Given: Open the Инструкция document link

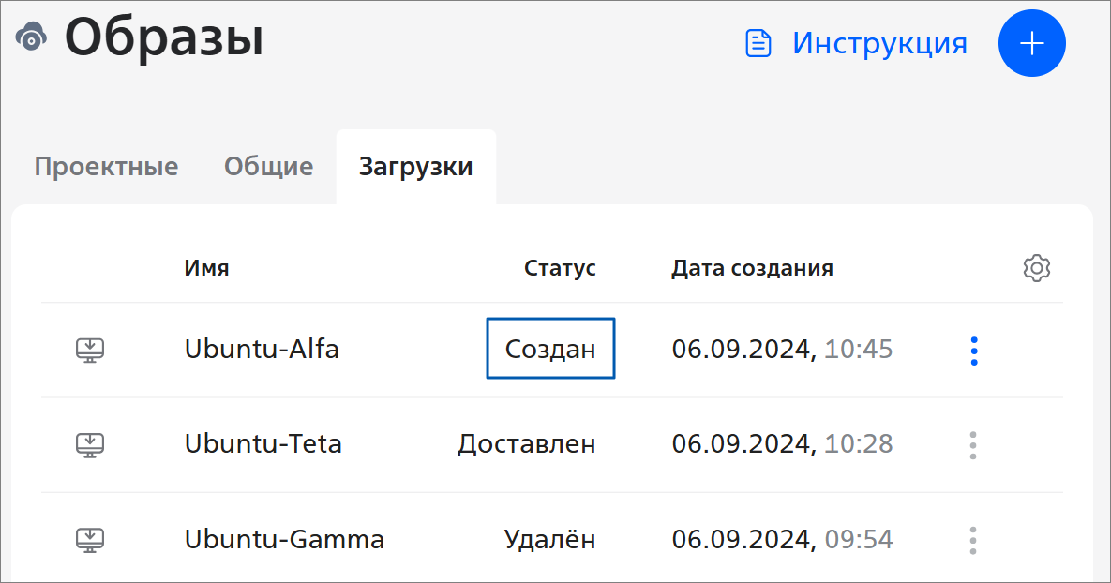Looking at the screenshot, I should pos(878,43).
